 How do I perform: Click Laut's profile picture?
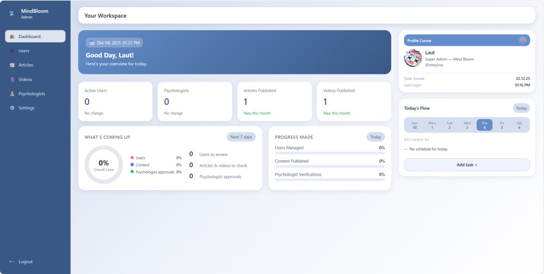pyautogui.click(x=413, y=58)
